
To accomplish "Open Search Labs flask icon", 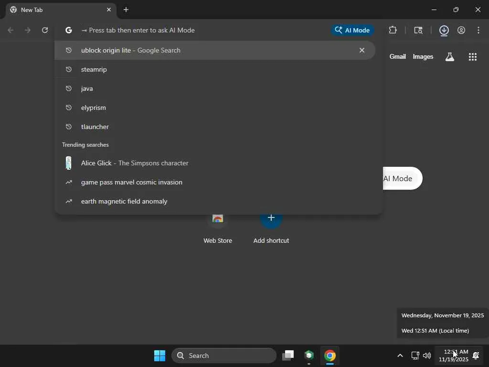I will click(450, 56).
